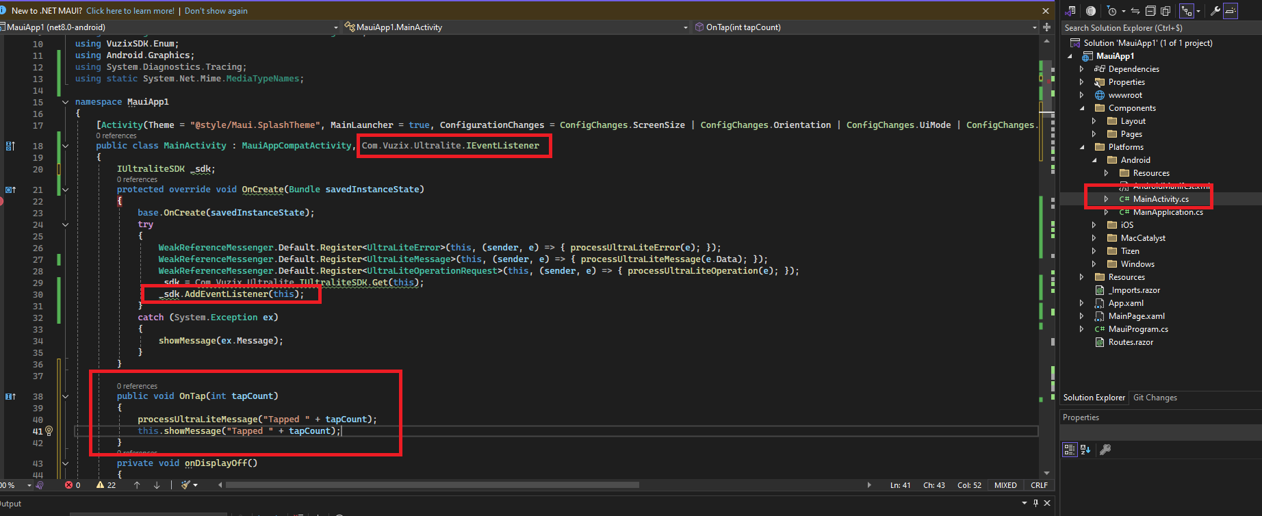Expand the iOS folder
This screenshot has width=1262, height=516.
(x=1094, y=225)
